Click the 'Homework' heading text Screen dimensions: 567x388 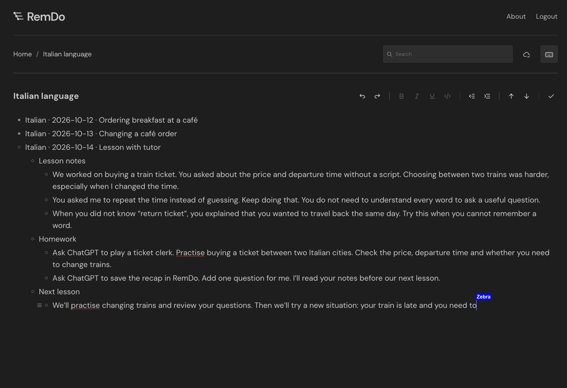pos(58,239)
